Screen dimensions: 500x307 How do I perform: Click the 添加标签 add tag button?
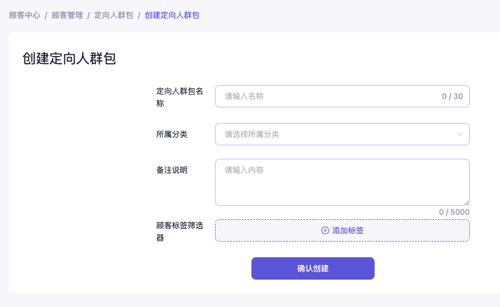342,230
